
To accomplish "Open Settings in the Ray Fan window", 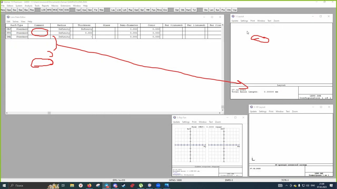I will pyautogui.click(x=186, y=122).
